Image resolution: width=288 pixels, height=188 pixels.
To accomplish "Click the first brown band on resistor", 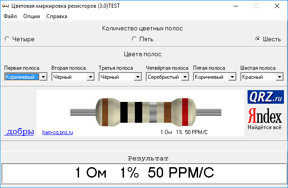I will coord(105,112).
